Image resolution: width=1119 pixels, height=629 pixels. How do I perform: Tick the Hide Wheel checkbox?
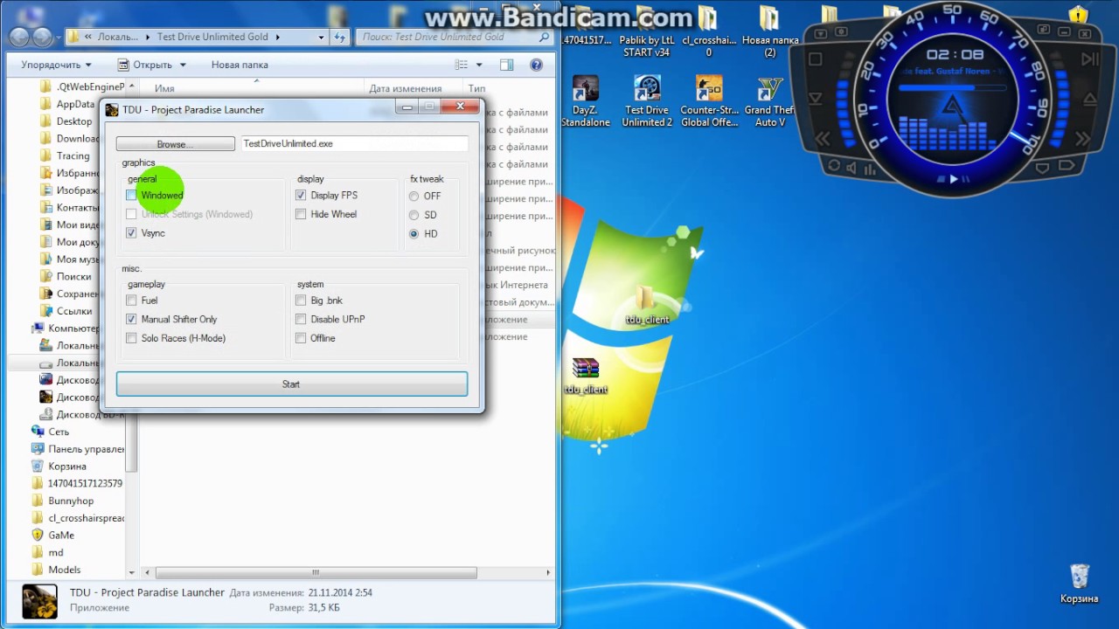[301, 214]
